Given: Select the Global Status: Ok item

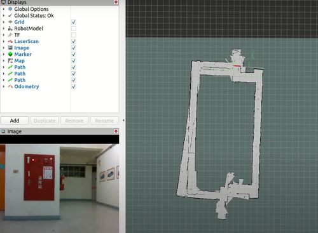Looking at the screenshot, I should (x=34, y=16).
